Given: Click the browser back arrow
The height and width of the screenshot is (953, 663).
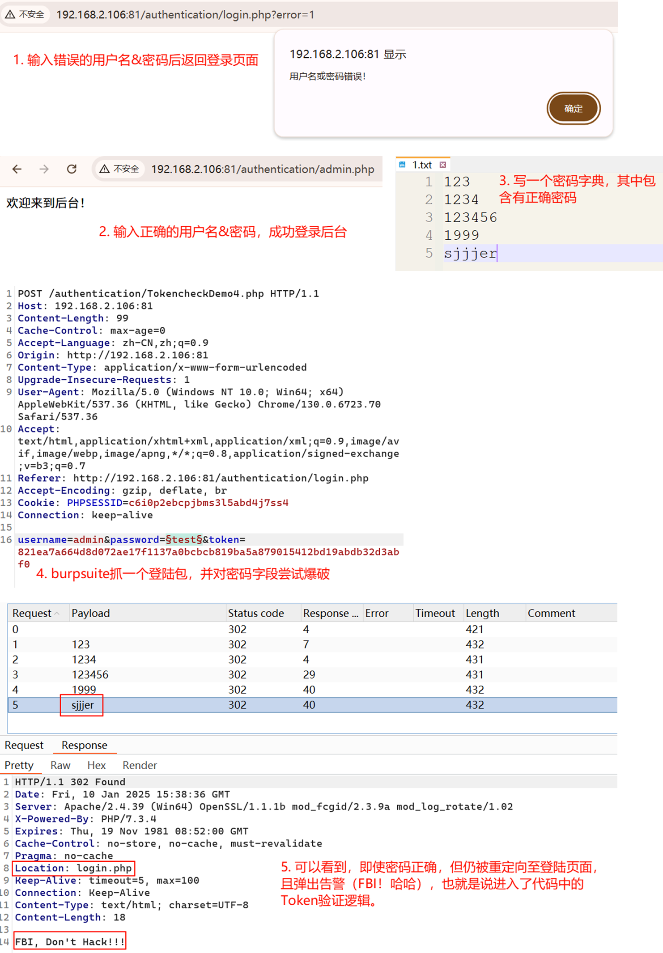Looking at the screenshot, I should pos(17,169).
